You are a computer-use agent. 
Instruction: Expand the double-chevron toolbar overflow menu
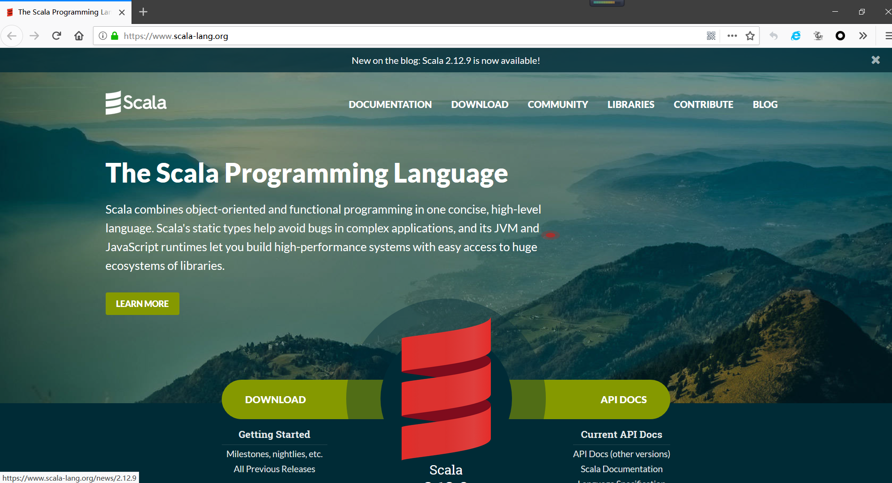(x=863, y=36)
